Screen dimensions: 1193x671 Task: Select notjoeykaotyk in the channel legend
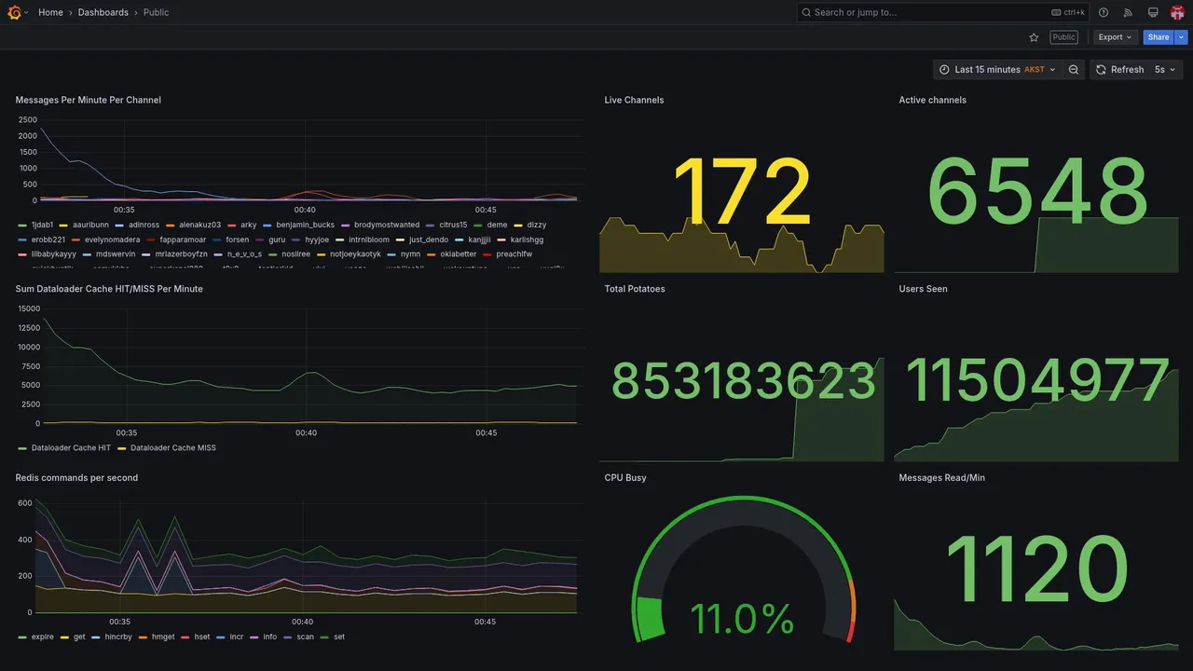[x=355, y=253]
